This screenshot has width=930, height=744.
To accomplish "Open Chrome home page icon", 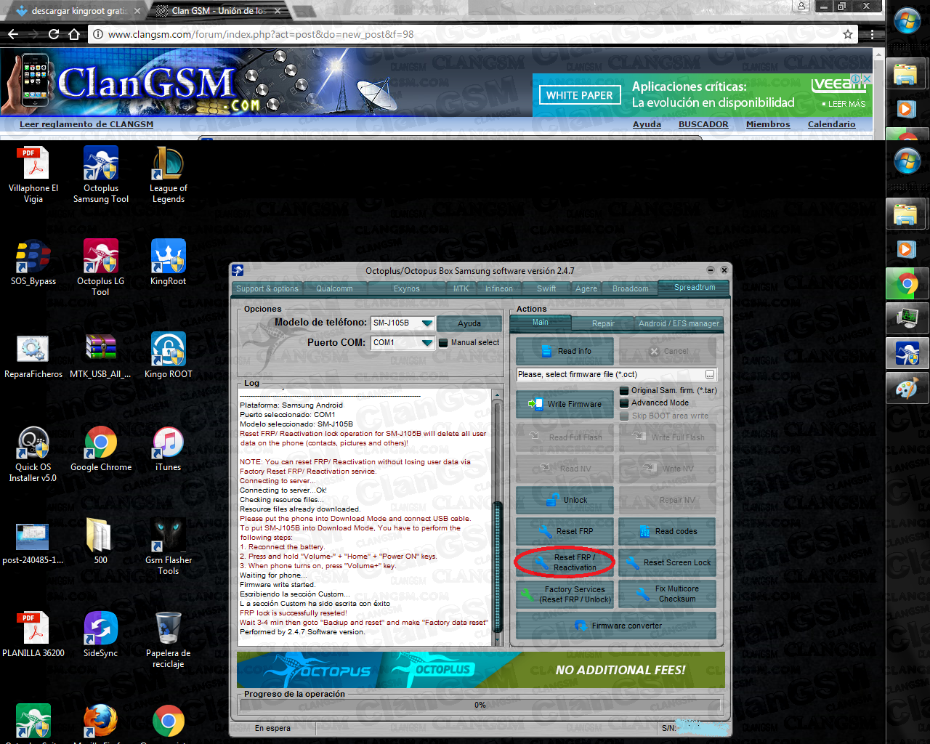I will coord(74,34).
